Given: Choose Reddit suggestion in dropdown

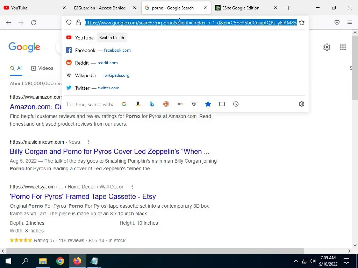Looking at the screenshot, I should pos(185,63).
